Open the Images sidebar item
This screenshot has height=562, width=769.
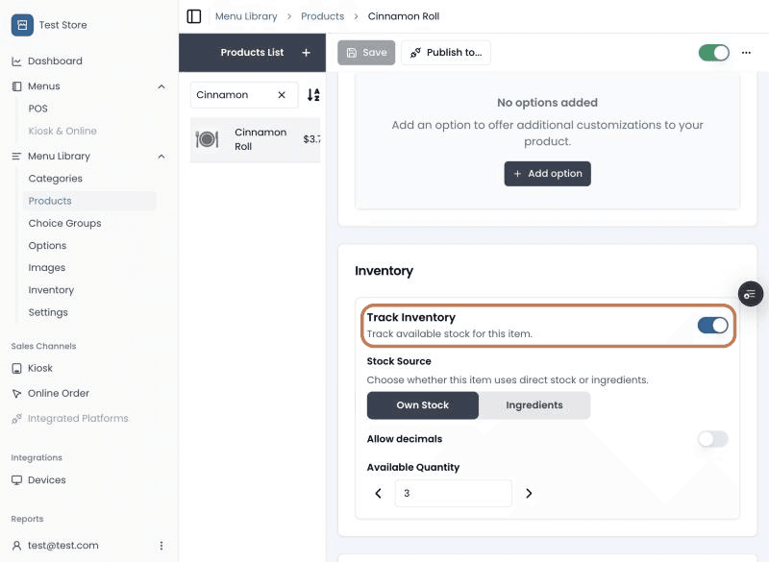click(46, 268)
